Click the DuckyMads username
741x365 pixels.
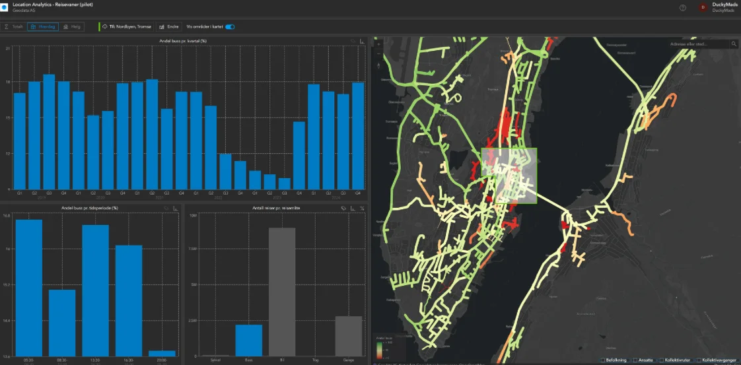click(x=724, y=5)
